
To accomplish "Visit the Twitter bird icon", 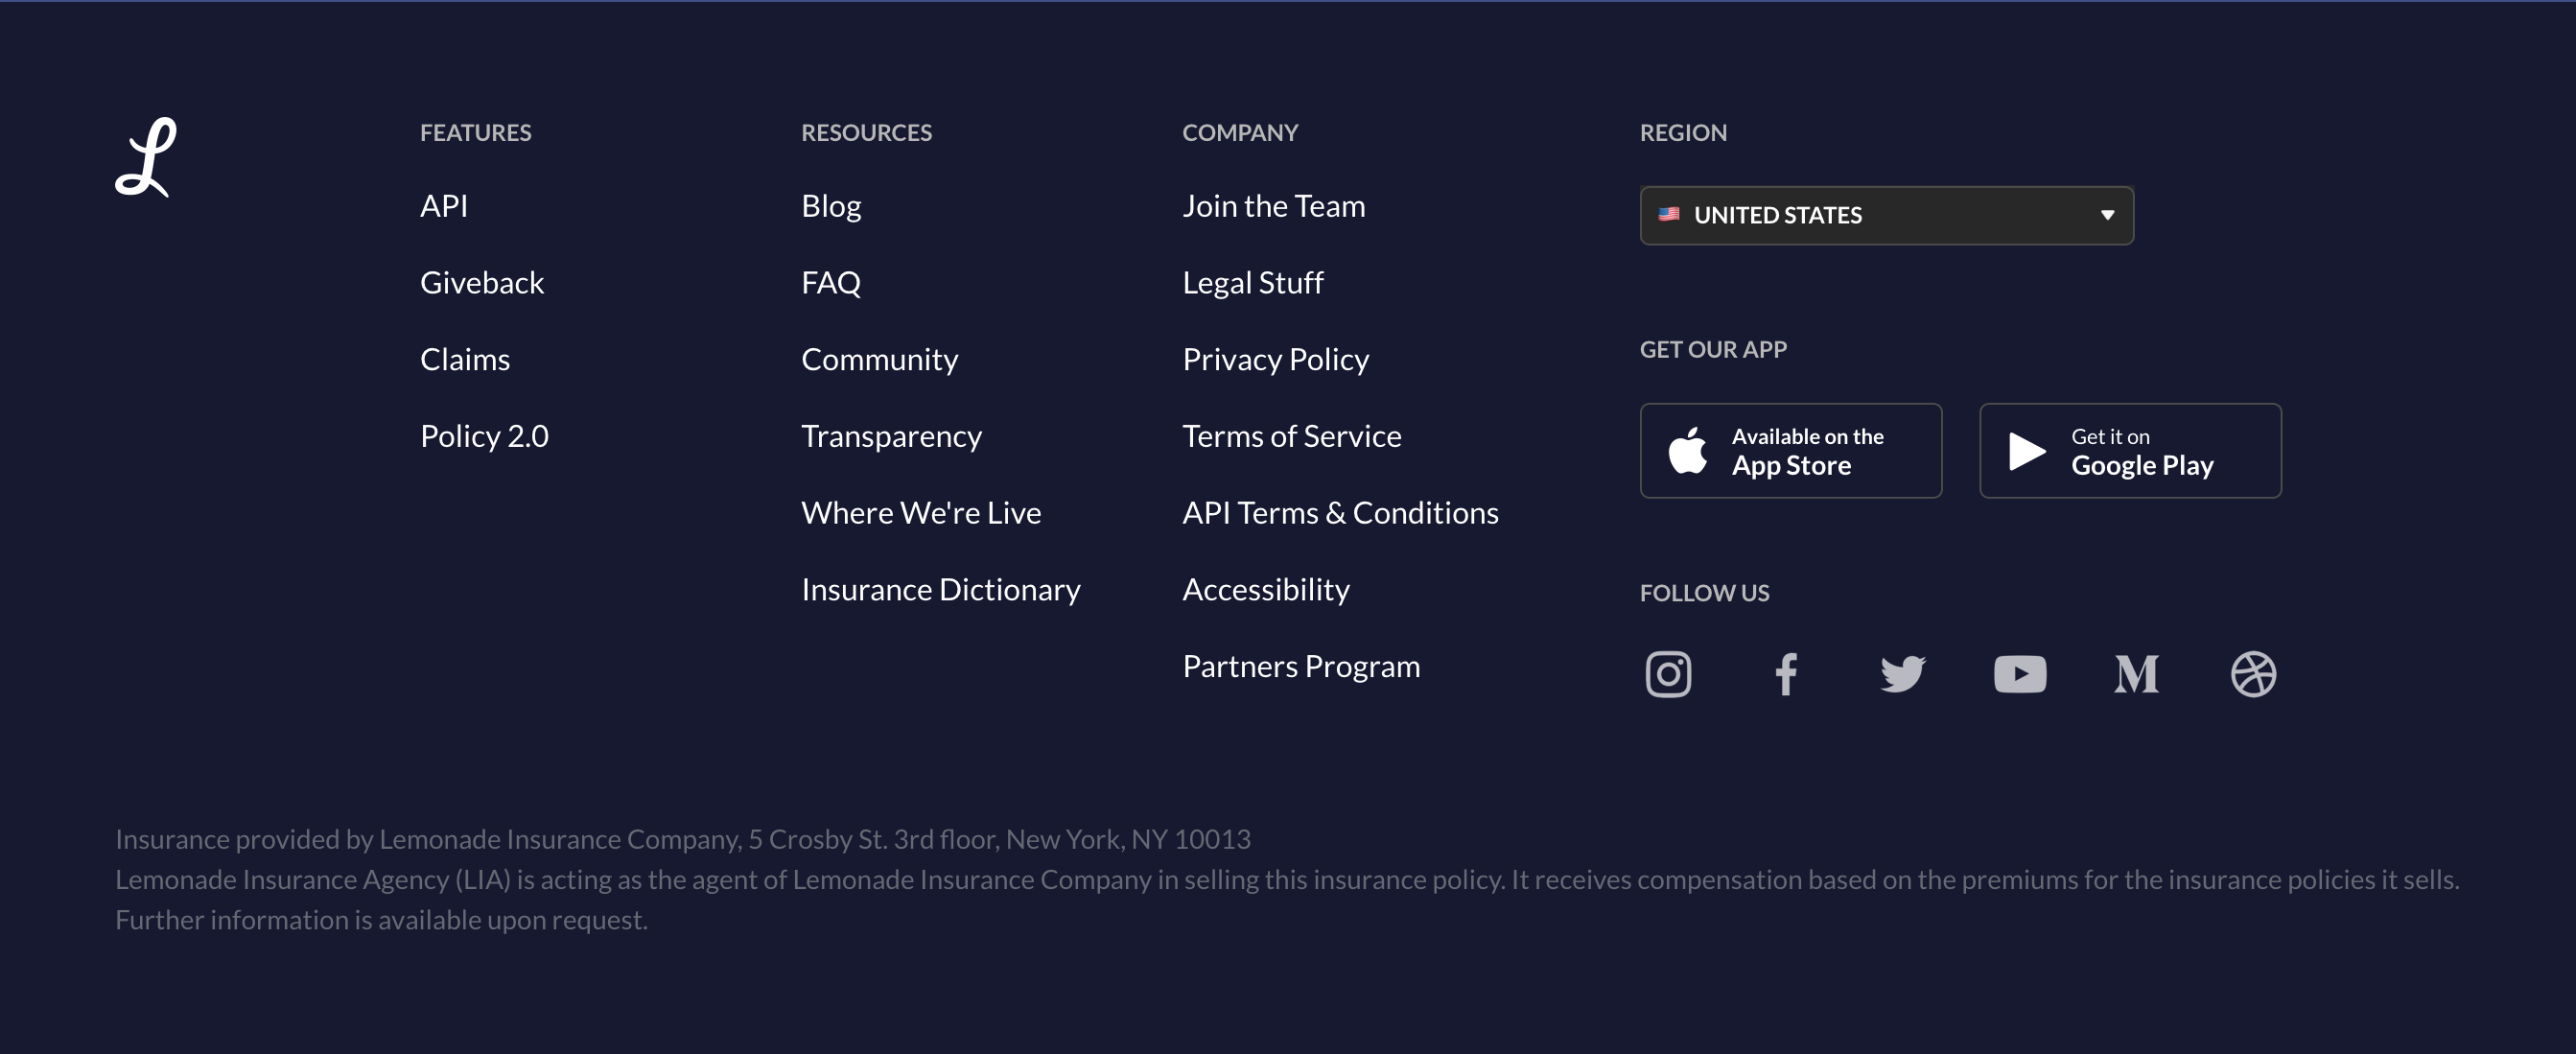I will (1902, 674).
